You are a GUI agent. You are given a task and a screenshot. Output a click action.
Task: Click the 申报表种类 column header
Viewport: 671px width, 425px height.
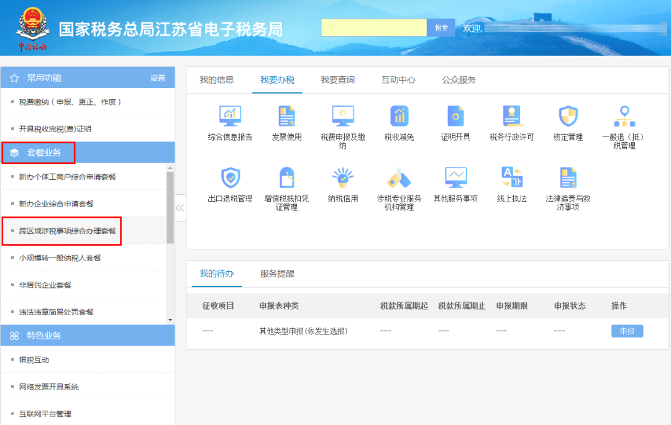[x=279, y=306]
